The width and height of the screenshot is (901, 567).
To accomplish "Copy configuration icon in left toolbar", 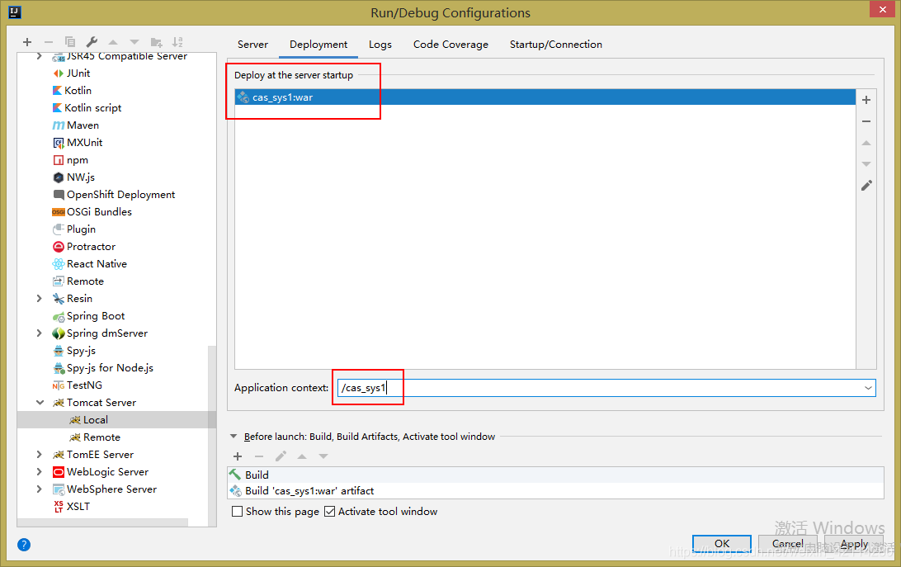I will coord(70,42).
